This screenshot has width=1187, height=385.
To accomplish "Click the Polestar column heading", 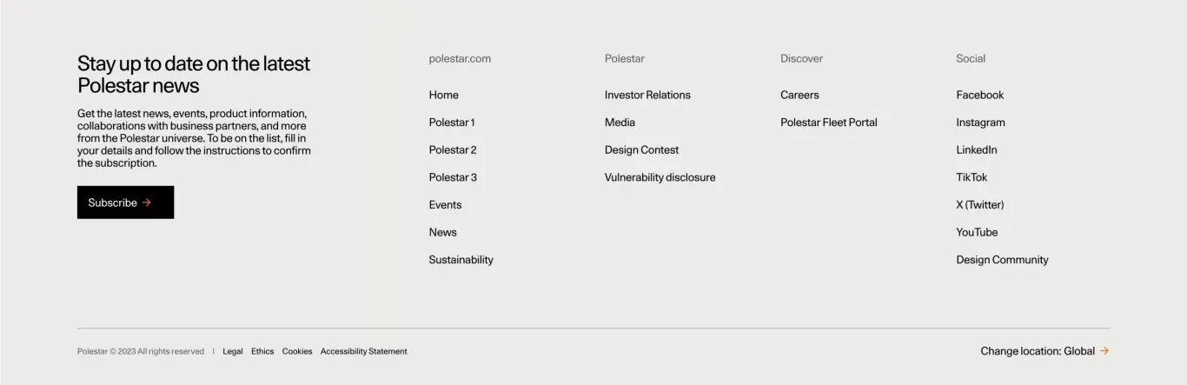I will 624,58.
